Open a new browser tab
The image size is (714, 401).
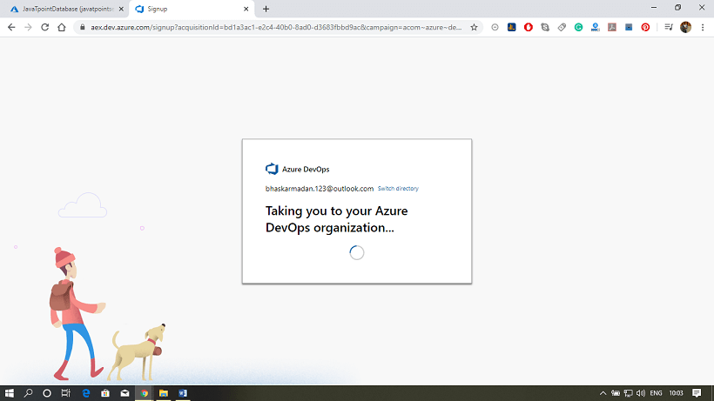(266, 9)
